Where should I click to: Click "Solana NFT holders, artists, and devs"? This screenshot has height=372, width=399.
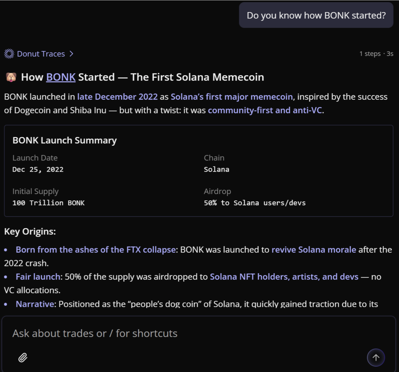coord(284,277)
